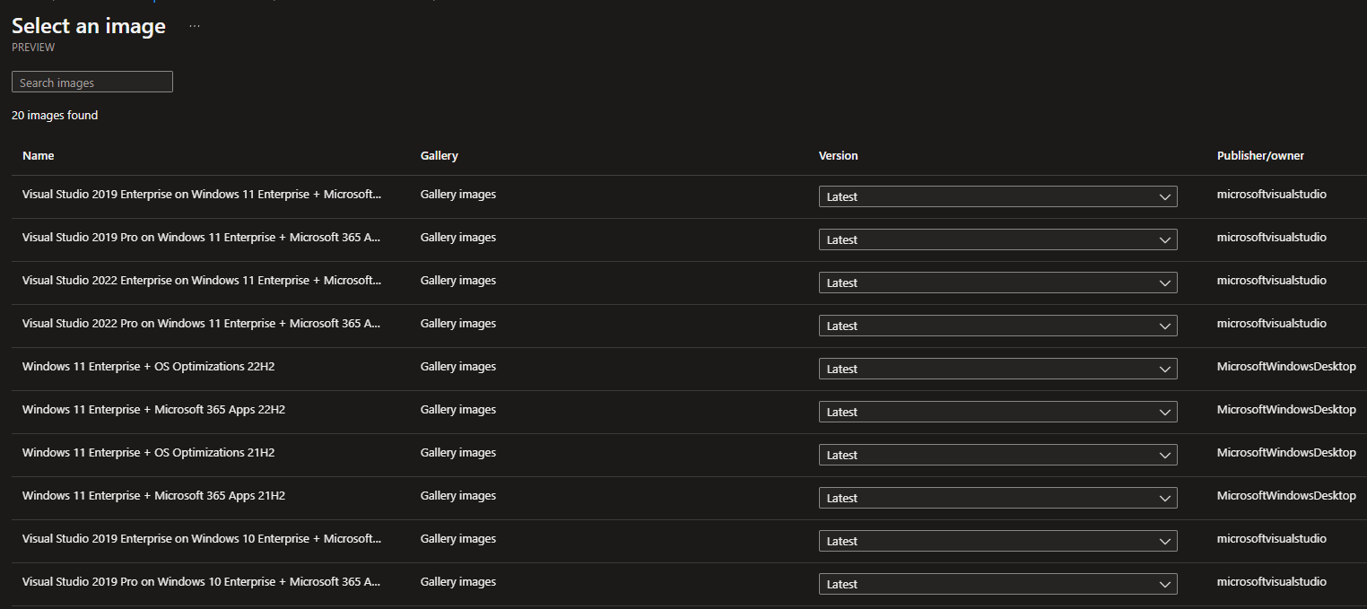Click microsoftvisualstudio publisher in Visual Studio 2019 Enterprise Windows 11 row
1367x609 pixels.
click(1272, 194)
